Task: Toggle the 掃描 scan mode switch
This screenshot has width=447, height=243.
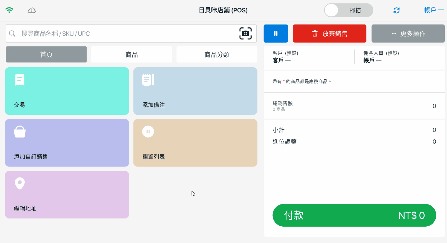Action: tap(348, 10)
